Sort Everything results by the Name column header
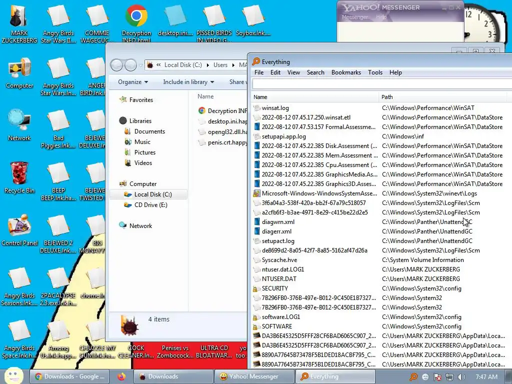 (x=315, y=97)
